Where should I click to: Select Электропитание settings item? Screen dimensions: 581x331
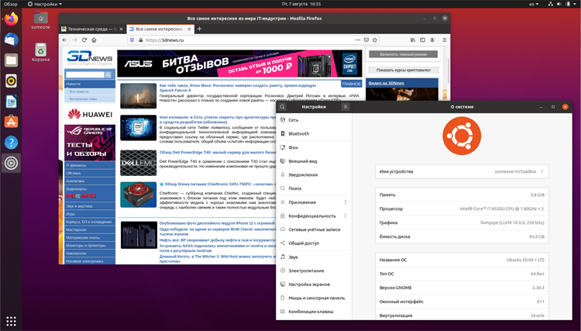[314, 271]
